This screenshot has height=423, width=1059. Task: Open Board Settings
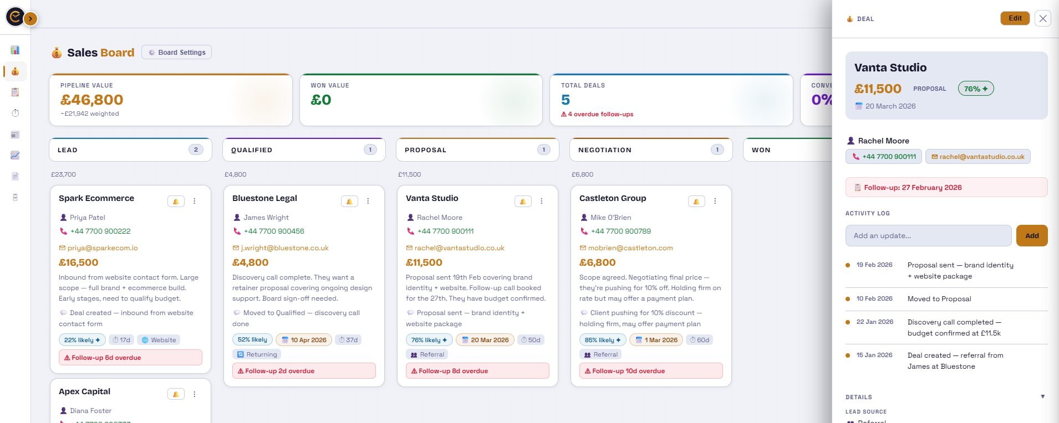(x=176, y=53)
